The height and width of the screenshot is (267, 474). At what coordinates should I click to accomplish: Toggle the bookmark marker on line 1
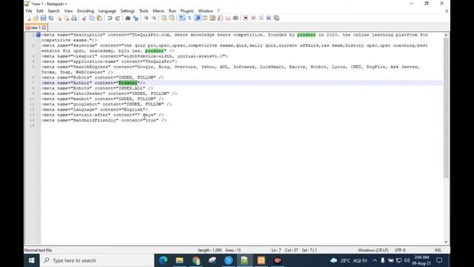[x=38, y=35]
